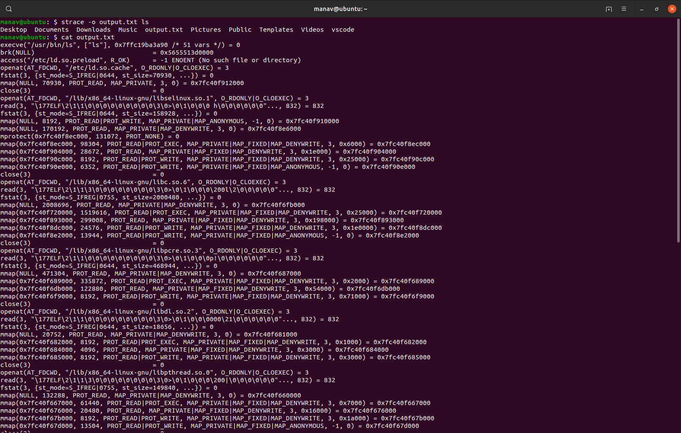Click the execve("/usr/bin/ls" line
The height and width of the screenshot is (433, 681).
coord(120,45)
